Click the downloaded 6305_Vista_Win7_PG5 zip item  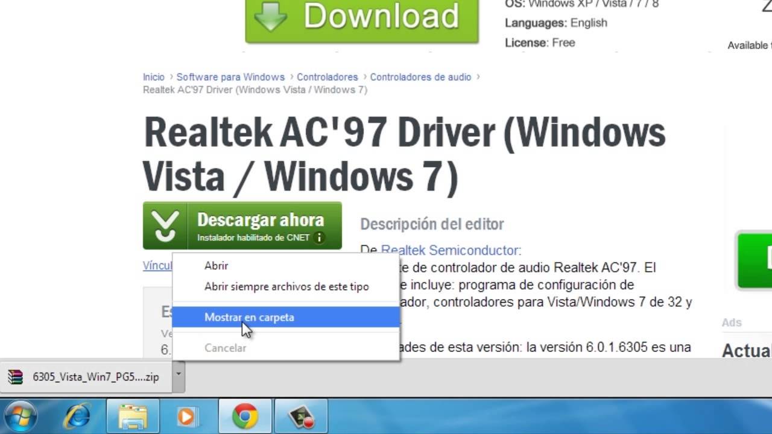tap(85, 377)
